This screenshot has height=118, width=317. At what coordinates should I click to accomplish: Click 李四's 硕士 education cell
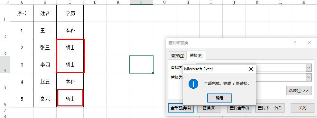(x=70, y=64)
